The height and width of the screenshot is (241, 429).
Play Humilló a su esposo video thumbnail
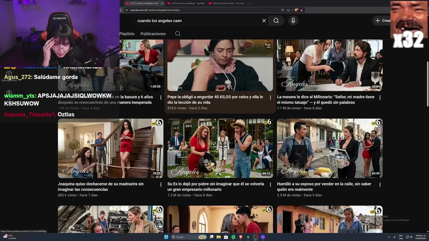[329, 148]
